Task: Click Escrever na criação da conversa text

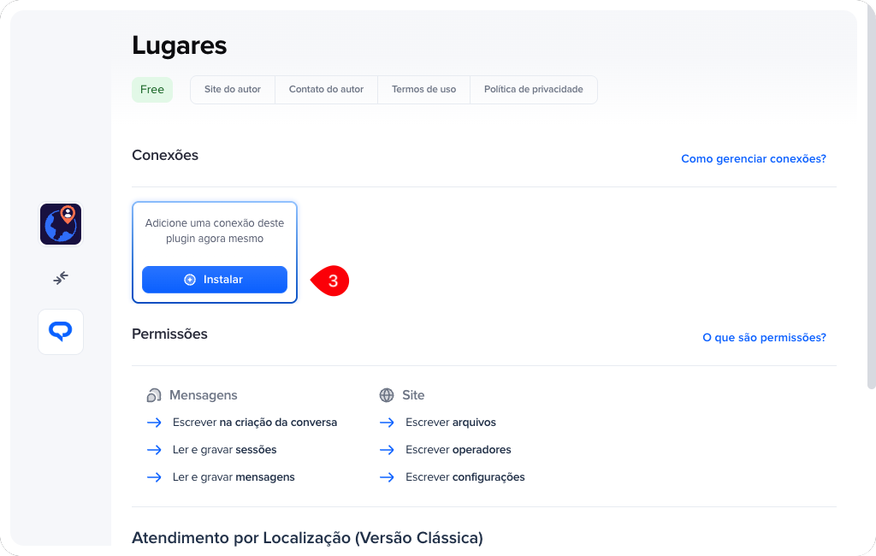Action: 255,423
